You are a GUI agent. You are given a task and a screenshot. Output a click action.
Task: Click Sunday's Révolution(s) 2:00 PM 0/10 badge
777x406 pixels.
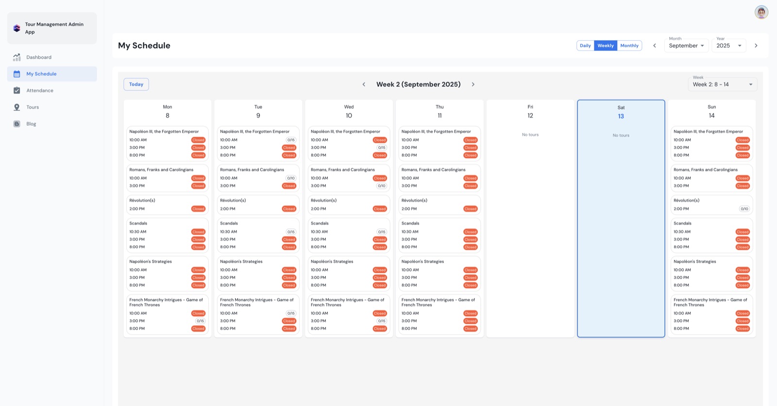point(744,209)
